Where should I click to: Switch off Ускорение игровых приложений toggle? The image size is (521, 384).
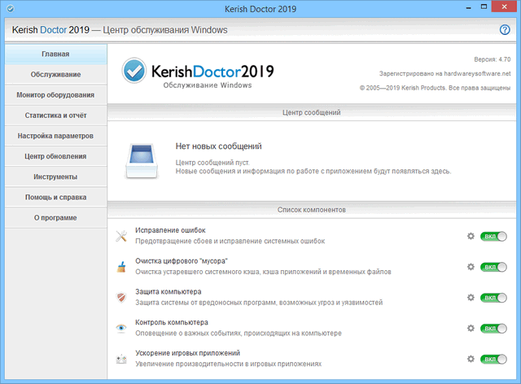tap(493, 359)
